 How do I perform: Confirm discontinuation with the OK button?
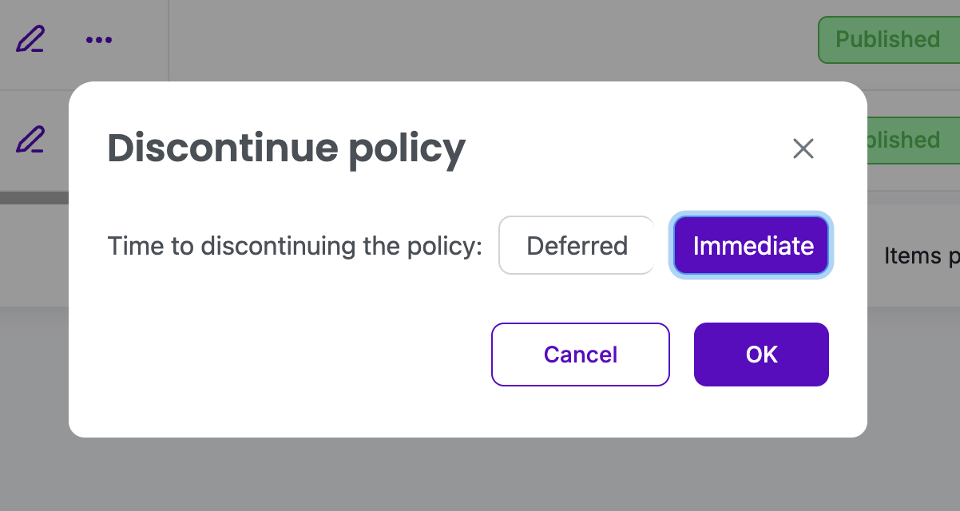(761, 355)
